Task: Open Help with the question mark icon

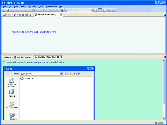Action: click(62, 10)
